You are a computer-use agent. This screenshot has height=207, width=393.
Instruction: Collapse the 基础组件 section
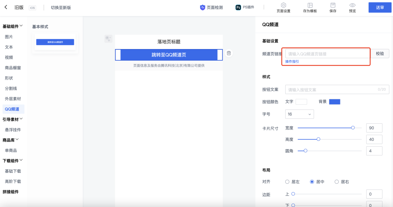pyautogui.click(x=21, y=26)
